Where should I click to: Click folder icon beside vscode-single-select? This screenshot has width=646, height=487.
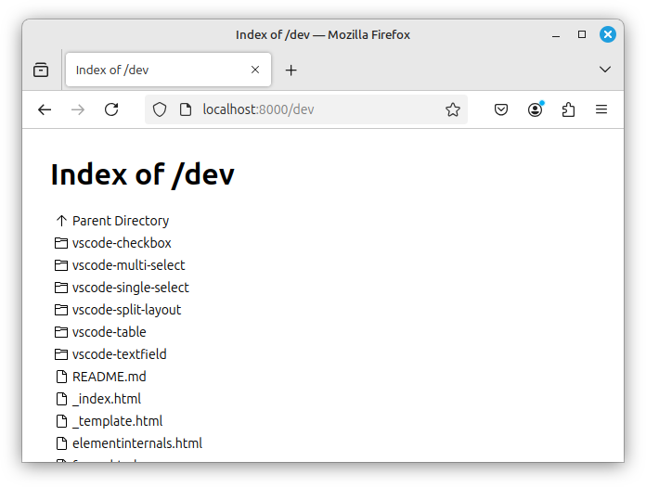click(61, 288)
